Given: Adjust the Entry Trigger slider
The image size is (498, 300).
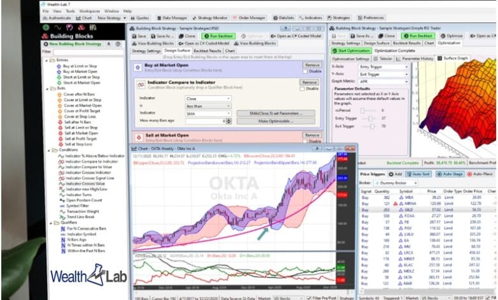Looking at the screenshot, I should [x=369, y=118].
